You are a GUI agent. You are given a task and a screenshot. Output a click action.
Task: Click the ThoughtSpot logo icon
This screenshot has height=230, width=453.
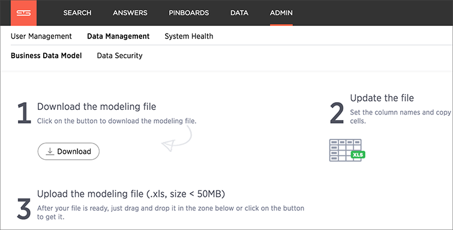[23, 13]
